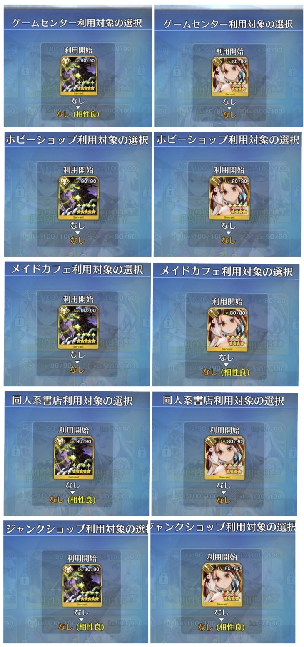This screenshot has height=647, width=304.
Task: Select the Lv.80 servant card under ゲームセンター
Action: coord(229,77)
